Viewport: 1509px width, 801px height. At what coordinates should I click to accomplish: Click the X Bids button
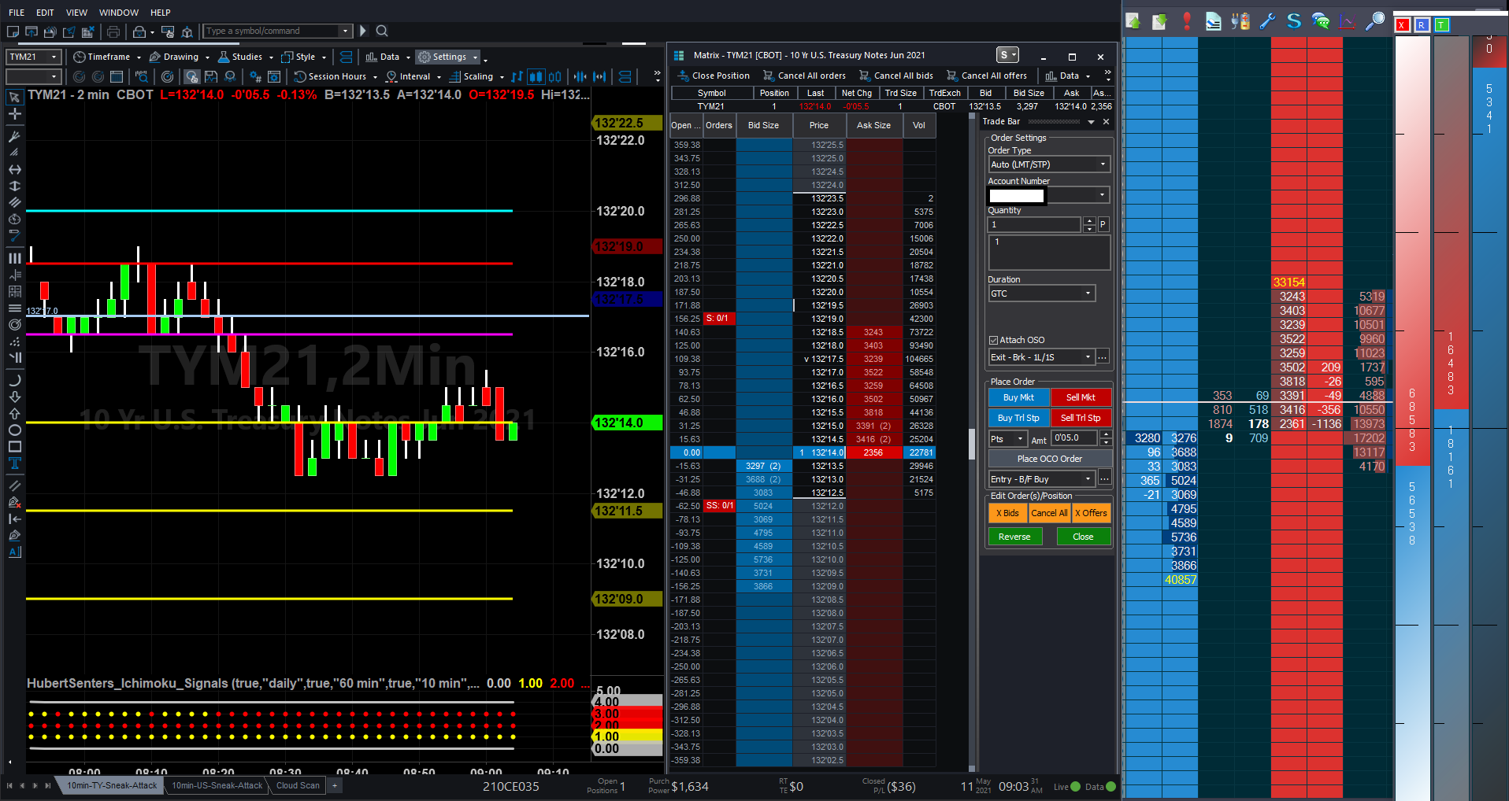click(1007, 513)
